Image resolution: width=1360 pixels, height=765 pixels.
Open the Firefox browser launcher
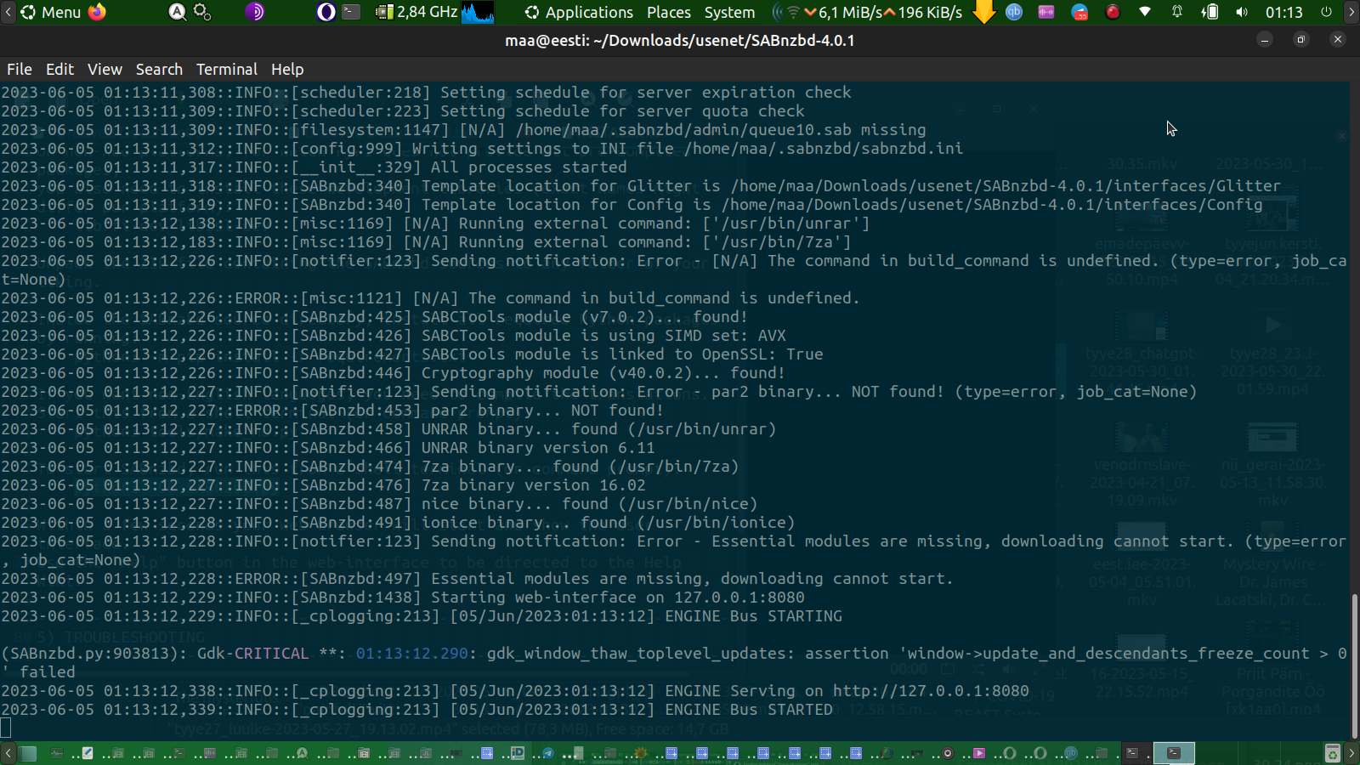[98, 12]
